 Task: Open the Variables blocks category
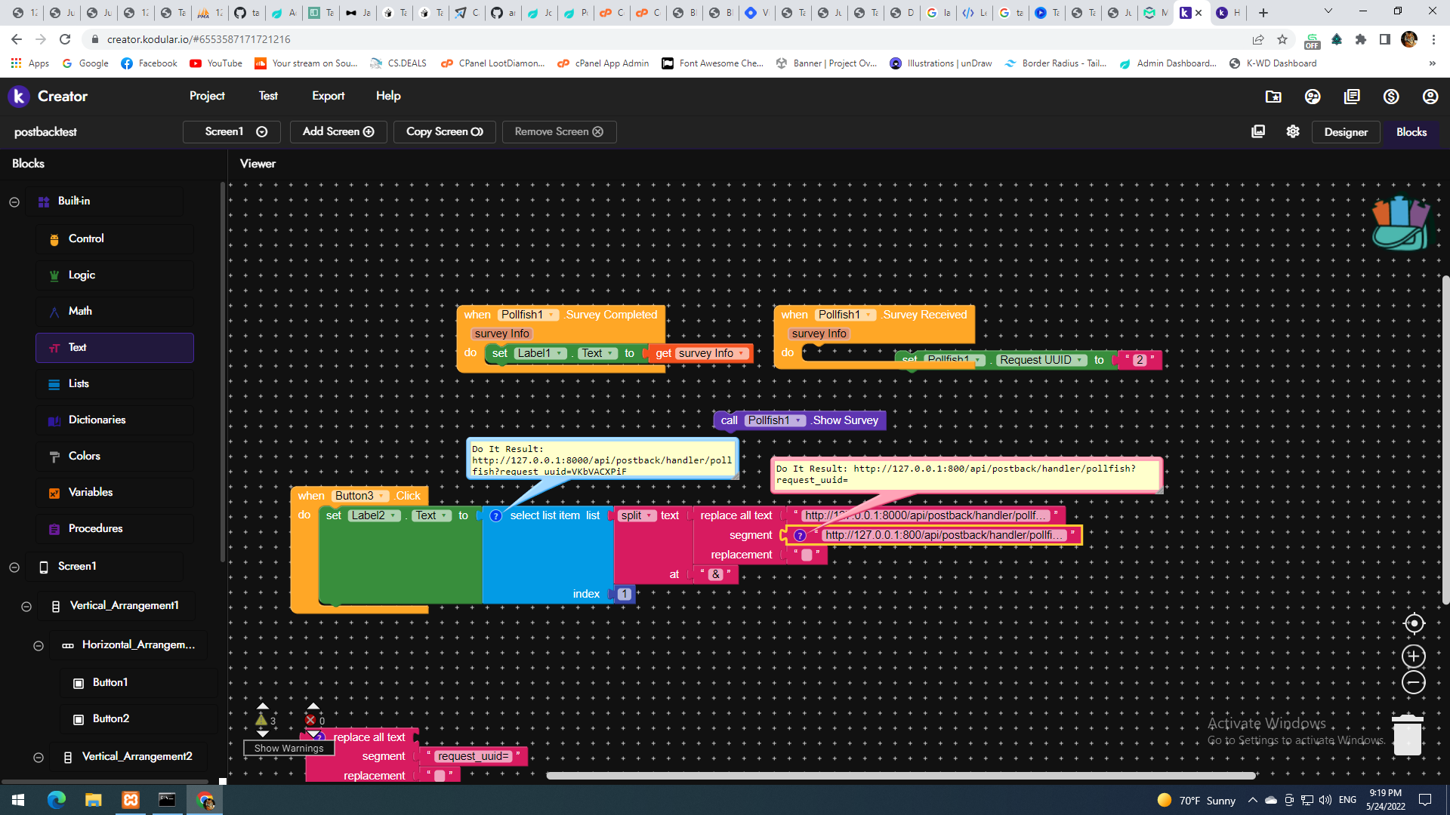tap(114, 492)
